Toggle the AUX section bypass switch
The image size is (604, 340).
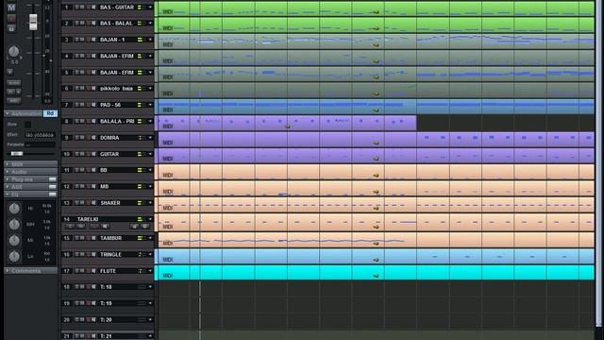pyautogui.click(x=53, y=187)
